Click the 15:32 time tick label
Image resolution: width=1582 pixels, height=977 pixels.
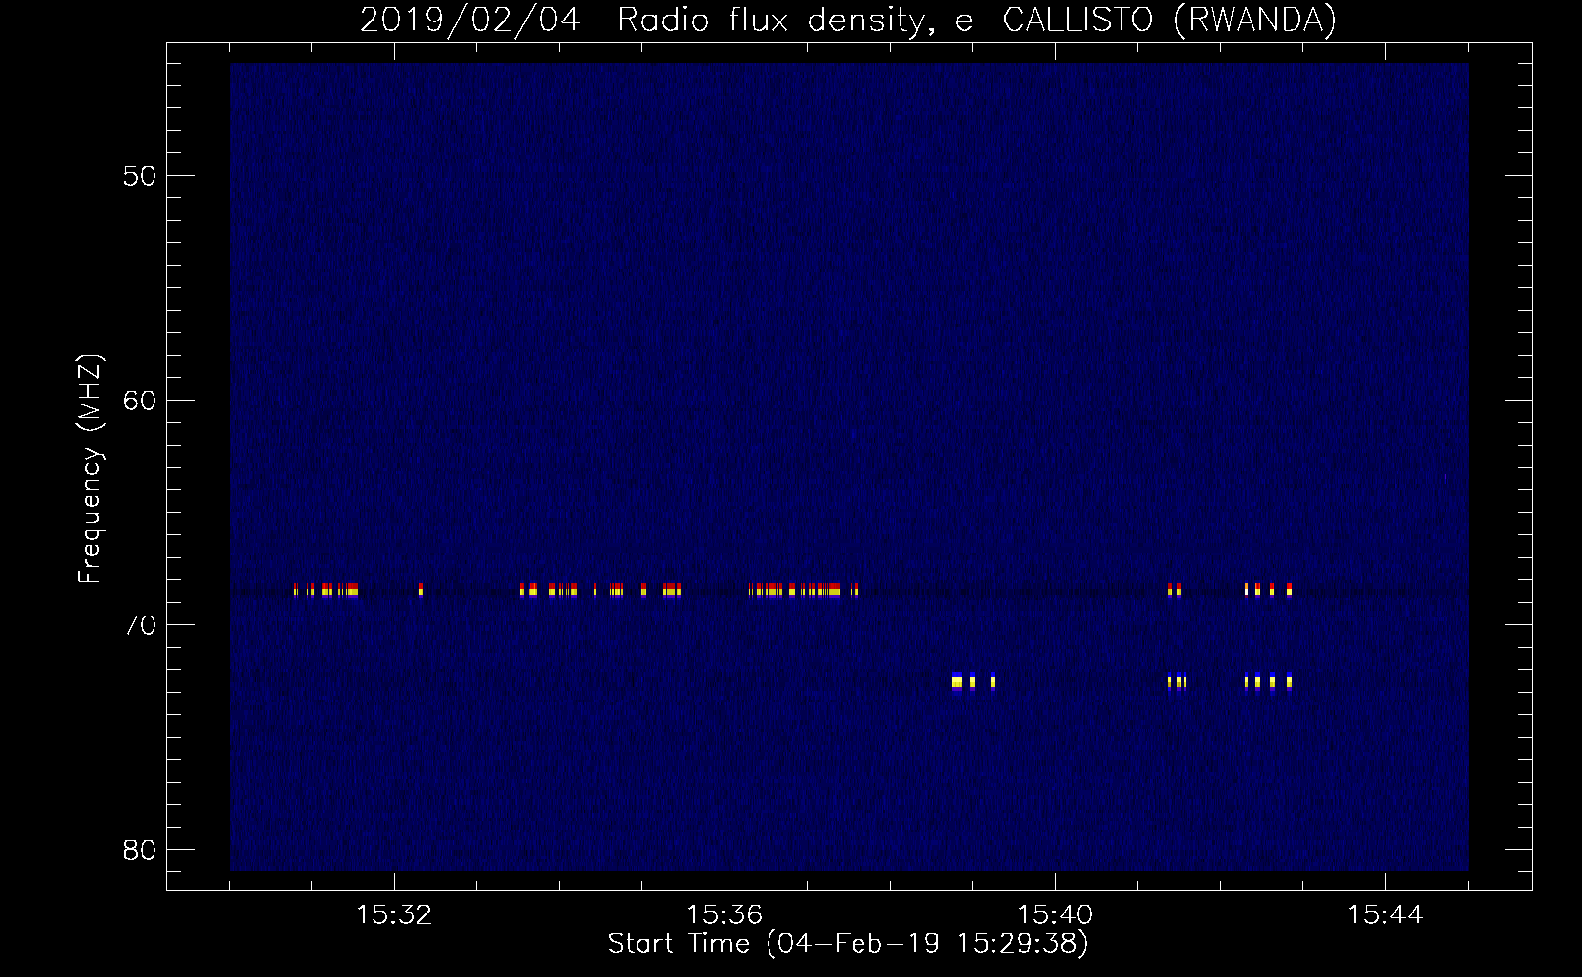point(394,914)
